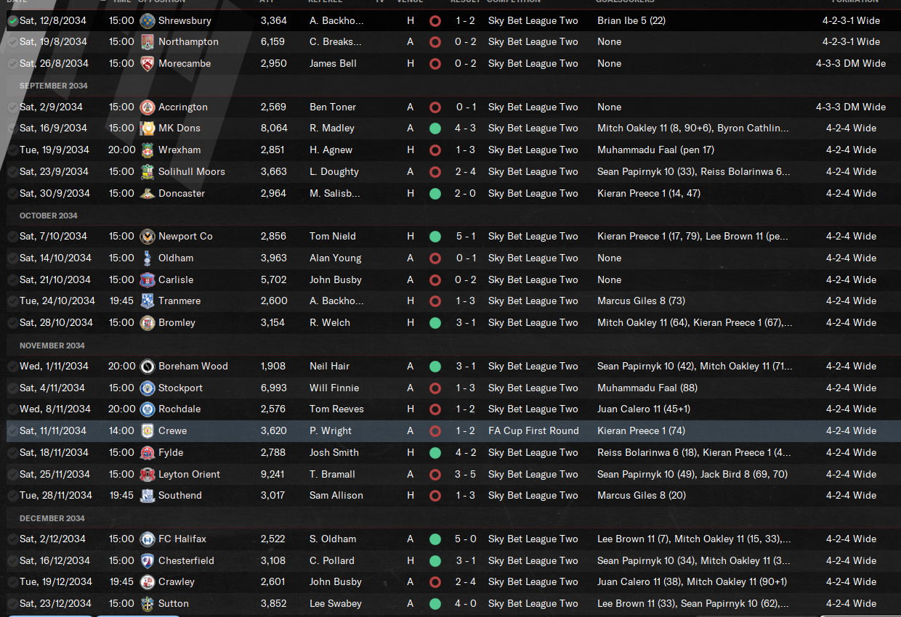
Task: Open the Leyton Orient opposition name
Action: pyautogui.click(x=189, y=474)
